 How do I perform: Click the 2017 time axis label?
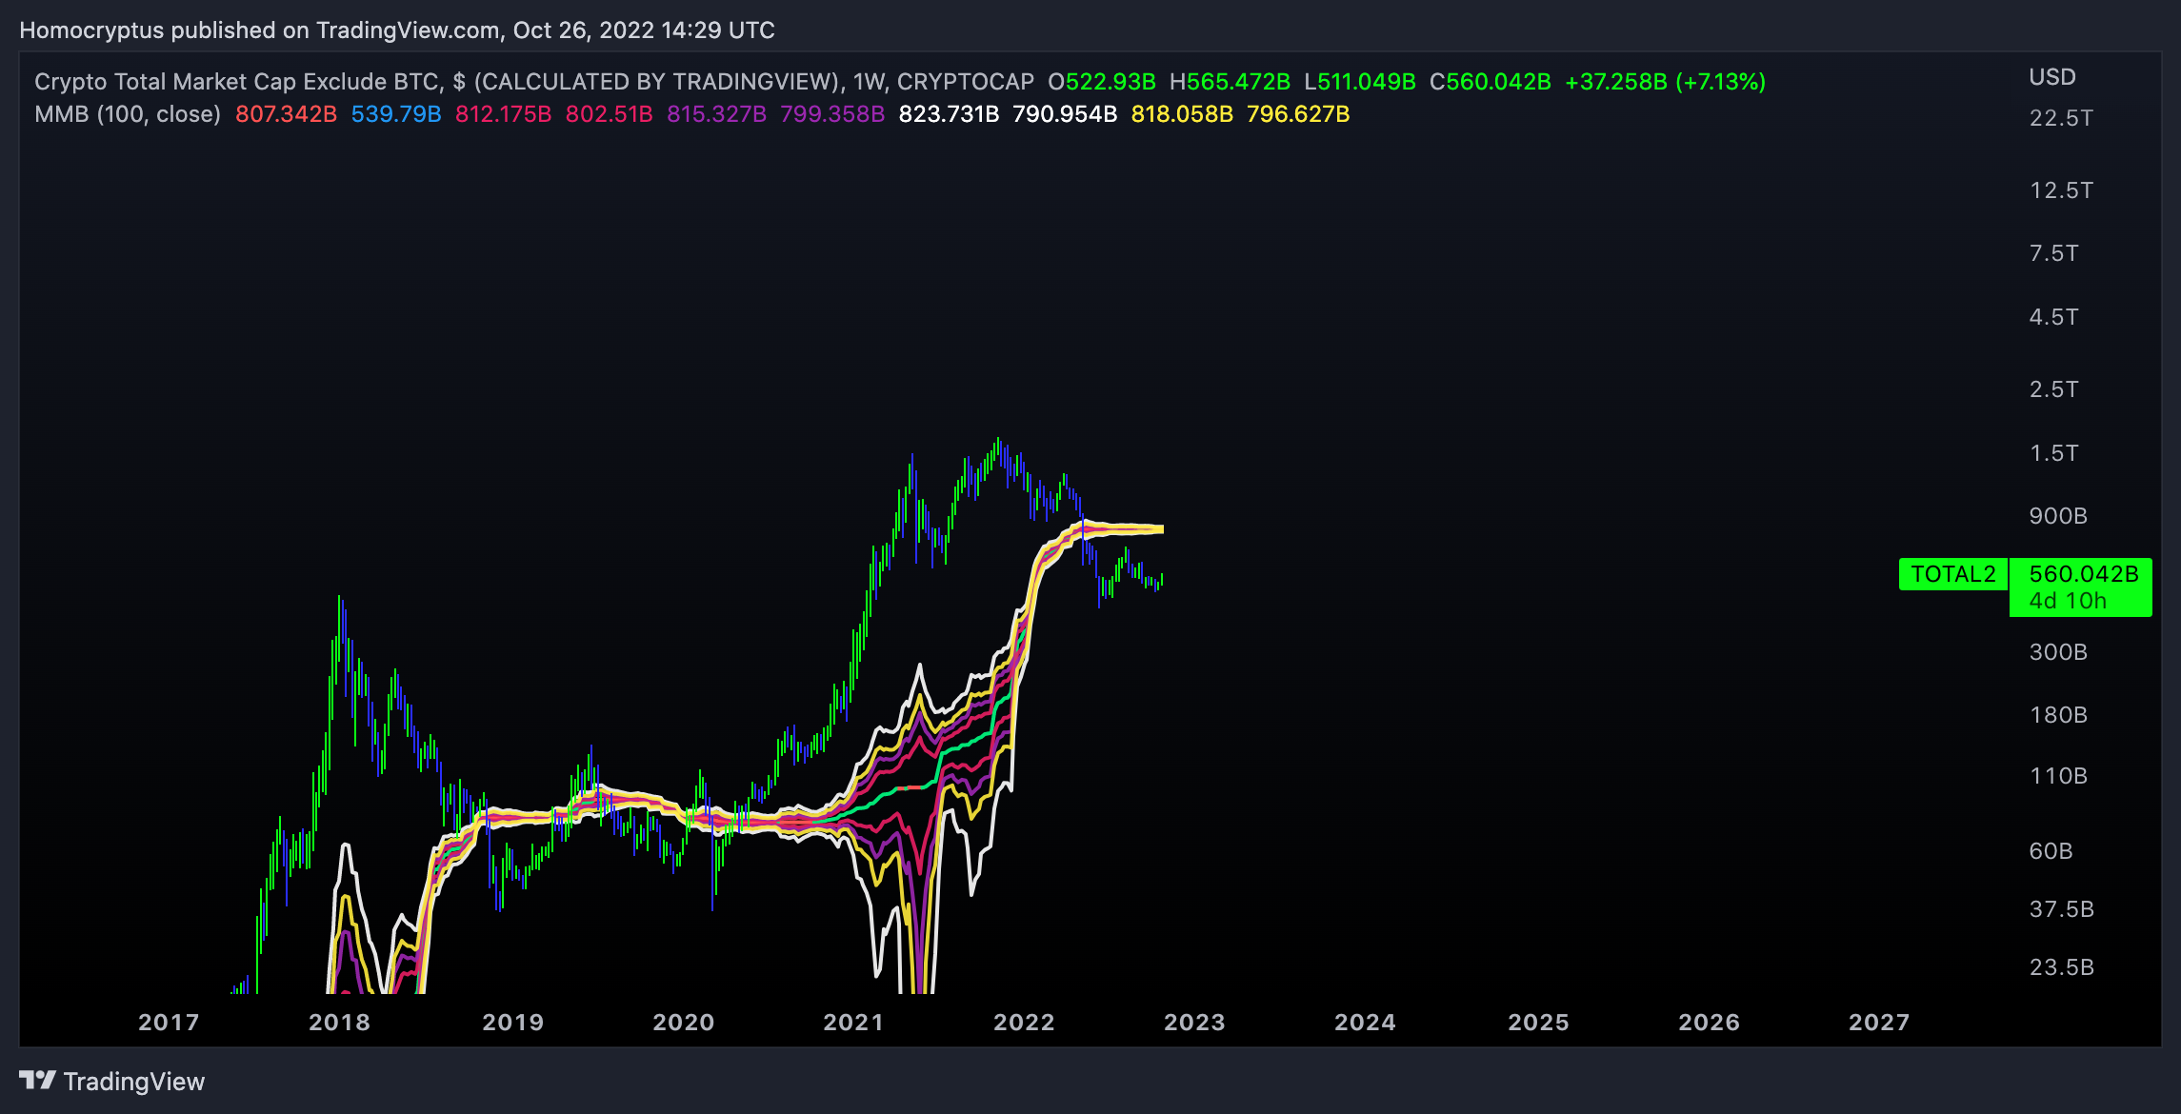pyautogui.click(x=169, y=1023)
